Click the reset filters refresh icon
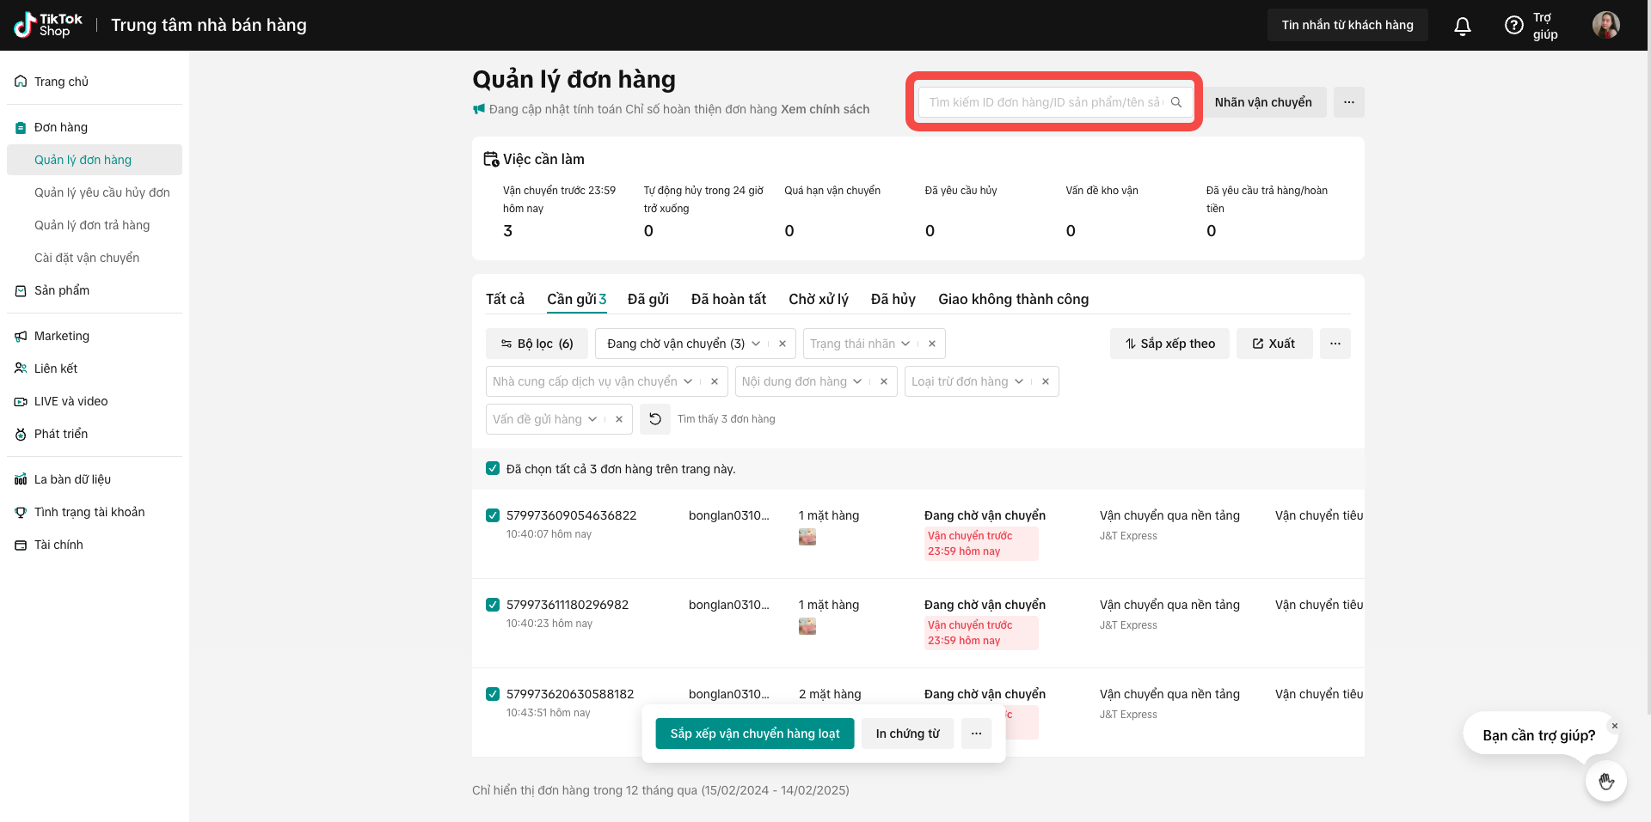 click(655, 419)
